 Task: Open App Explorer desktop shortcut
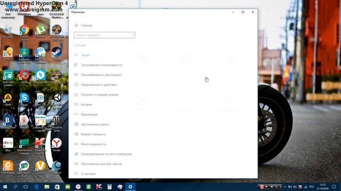point(40,76)
